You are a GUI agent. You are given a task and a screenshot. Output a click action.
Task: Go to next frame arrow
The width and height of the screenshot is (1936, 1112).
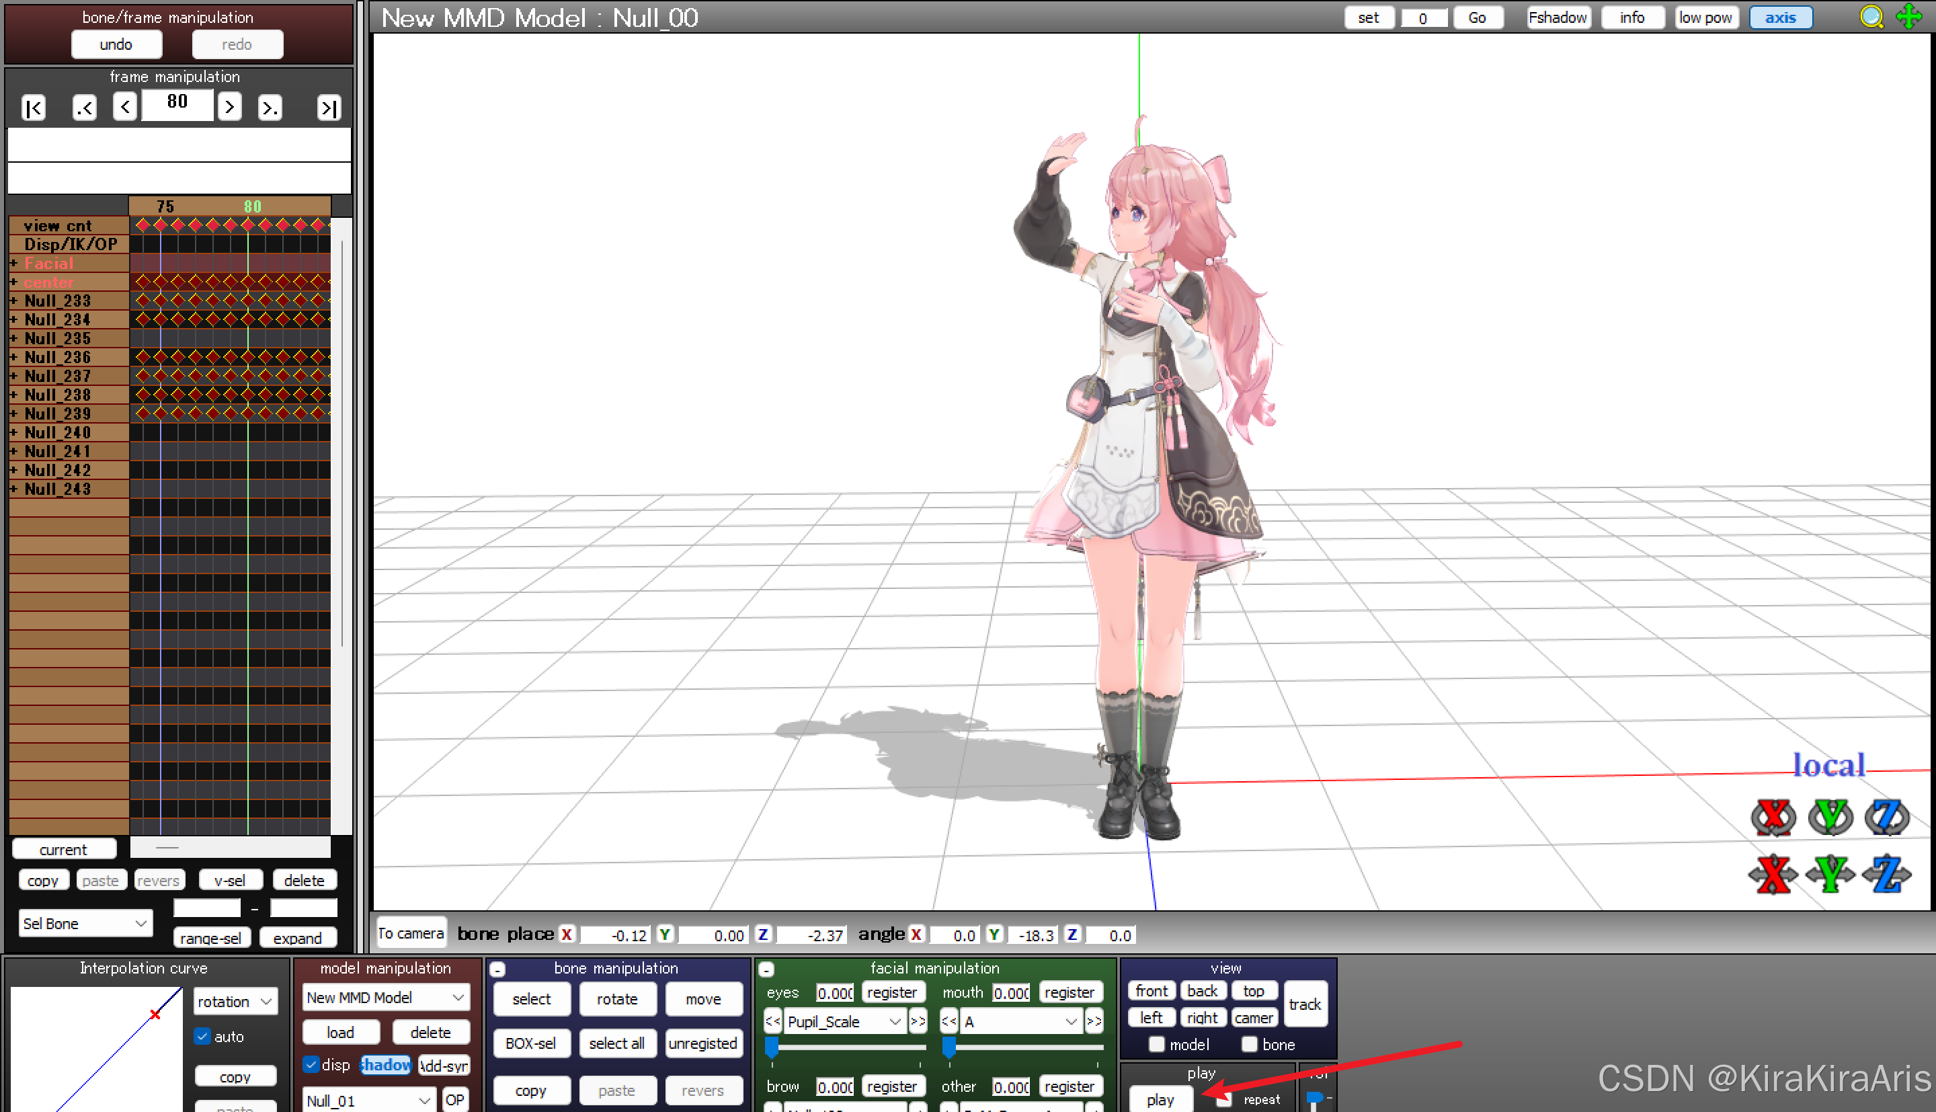(229, 106)
